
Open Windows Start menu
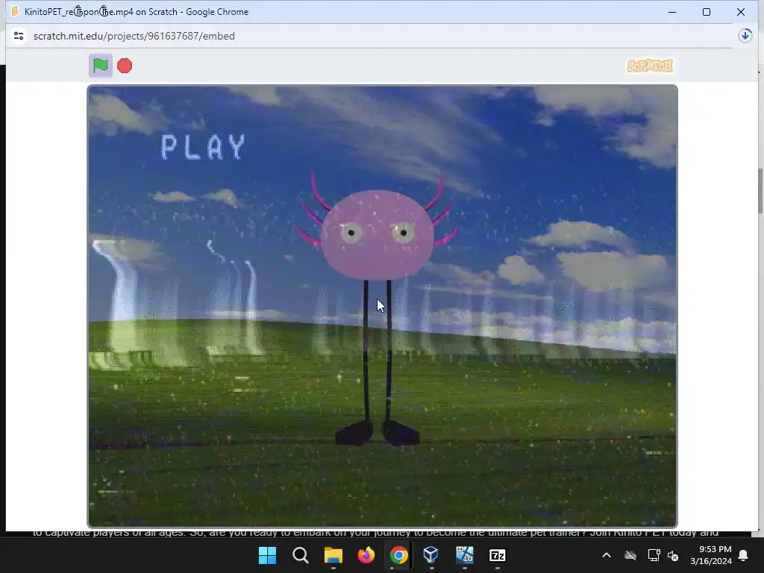267,555
